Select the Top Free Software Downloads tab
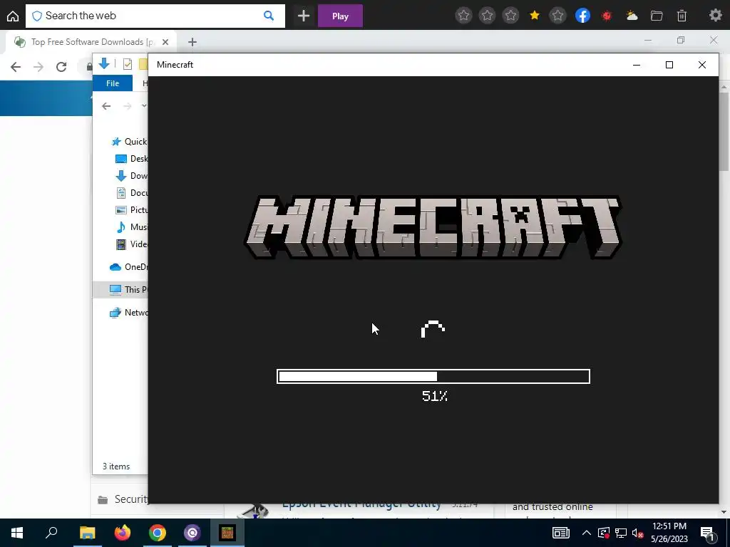This screenshot has width=730, height=547. click(x=91, y=42)
